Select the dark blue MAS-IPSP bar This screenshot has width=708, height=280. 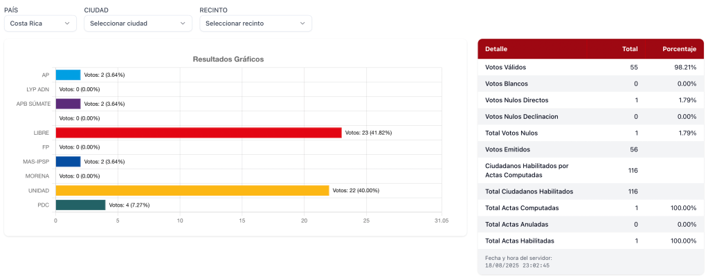point(68,161)
